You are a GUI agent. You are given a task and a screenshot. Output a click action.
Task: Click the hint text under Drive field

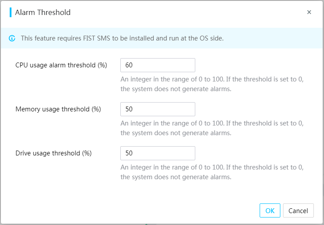click(212, 172)
